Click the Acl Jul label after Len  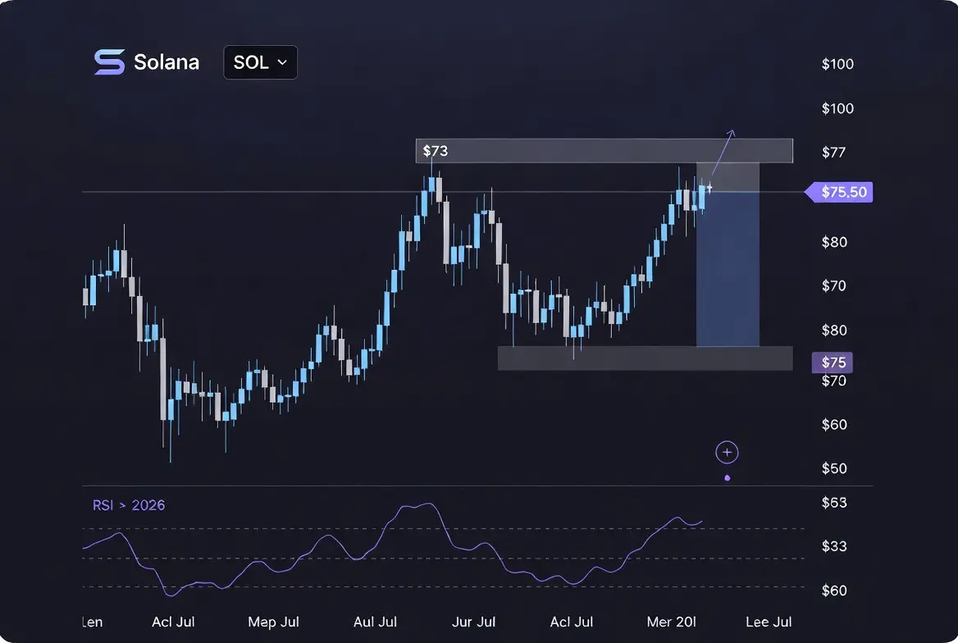click(x=173, y=622)
